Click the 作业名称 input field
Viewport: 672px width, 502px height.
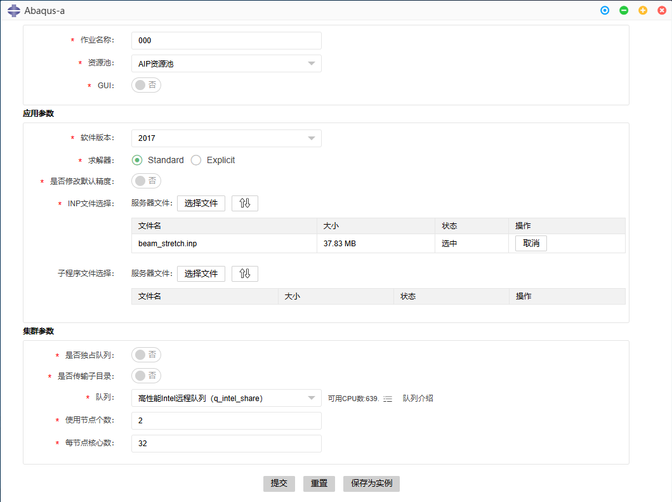point(227,40)
